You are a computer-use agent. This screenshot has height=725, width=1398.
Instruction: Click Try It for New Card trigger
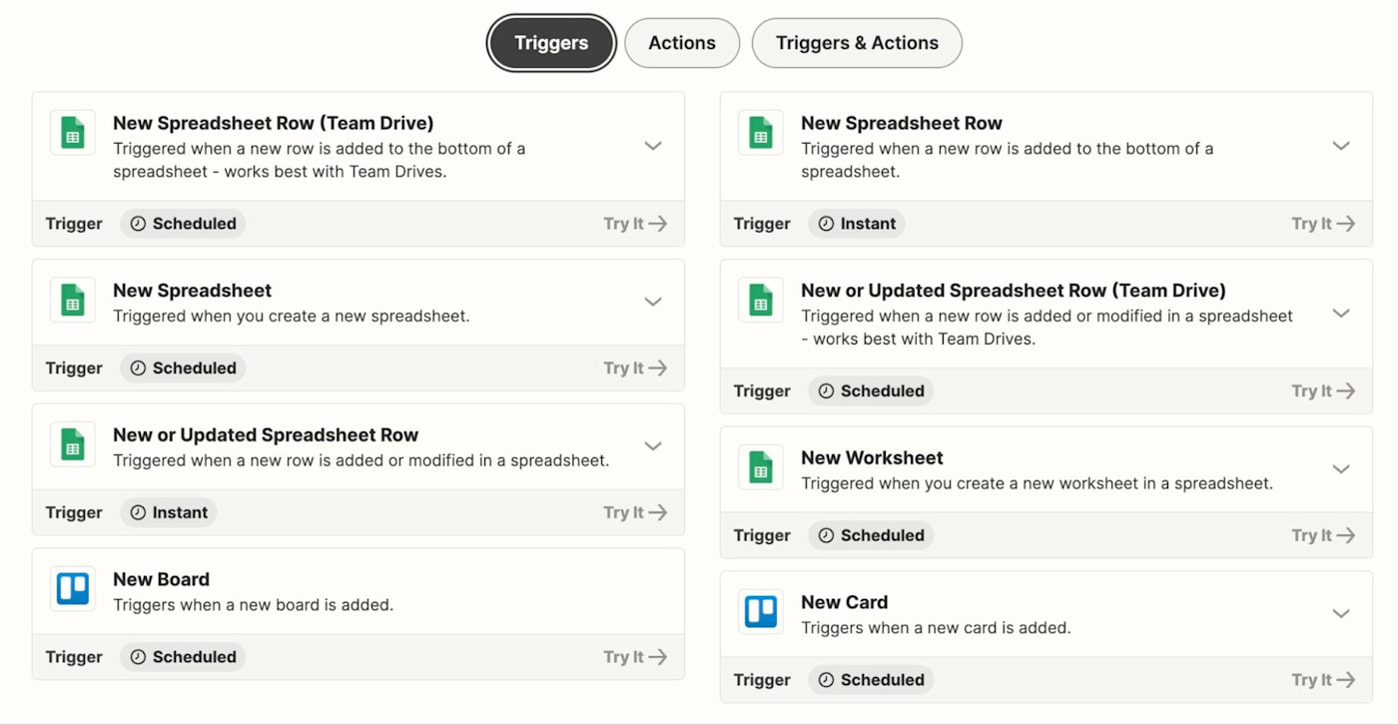coord(1322,680)
